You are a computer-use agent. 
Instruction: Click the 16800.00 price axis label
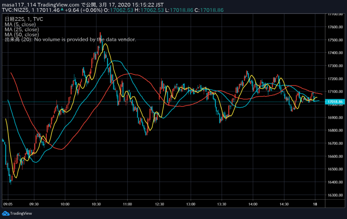click(335, 130)
